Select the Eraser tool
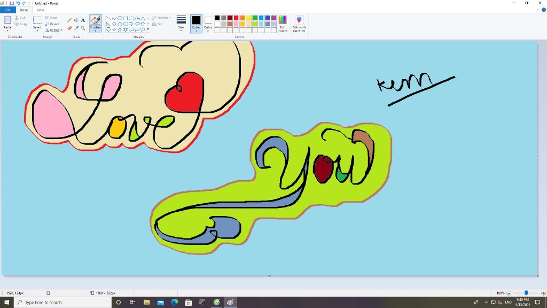The width and height of the screenshot is (547, 308). 69,28
